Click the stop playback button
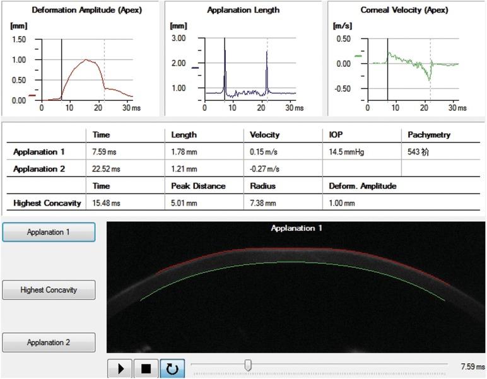The width and height of the screenshot is (487, 379). click(146, 368)
